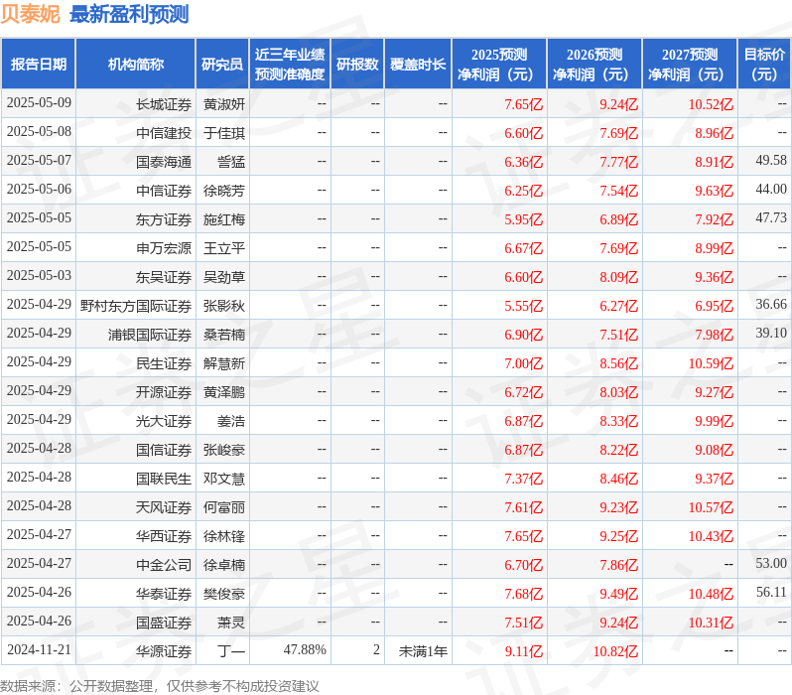Click the 机构简称 column header
Viewport: 792px width, 695px height.
pos(135,65)
